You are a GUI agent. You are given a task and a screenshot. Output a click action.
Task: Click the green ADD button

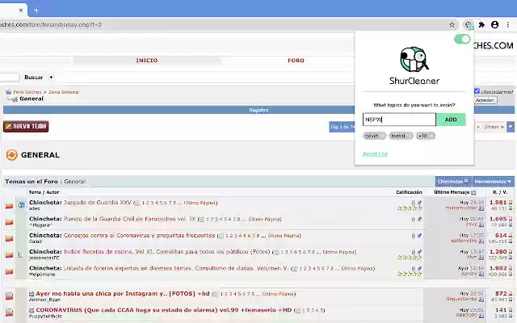pos(451,120)
